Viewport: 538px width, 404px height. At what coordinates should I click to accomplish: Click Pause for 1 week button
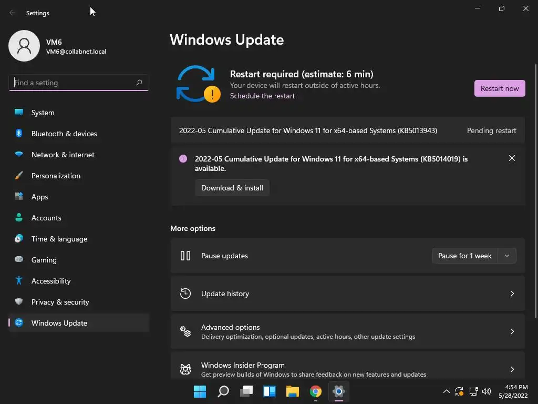click(x=464, y=256)
